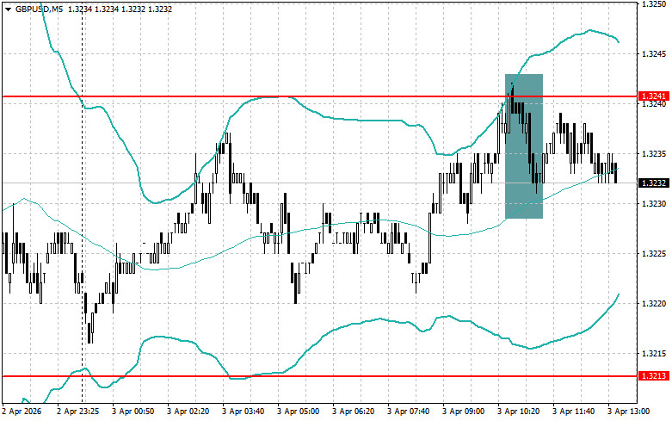Click the 2 Apr 23:25 time label
Image resolution: width=672 pixels, height=421 pixels.
(78, 412)
